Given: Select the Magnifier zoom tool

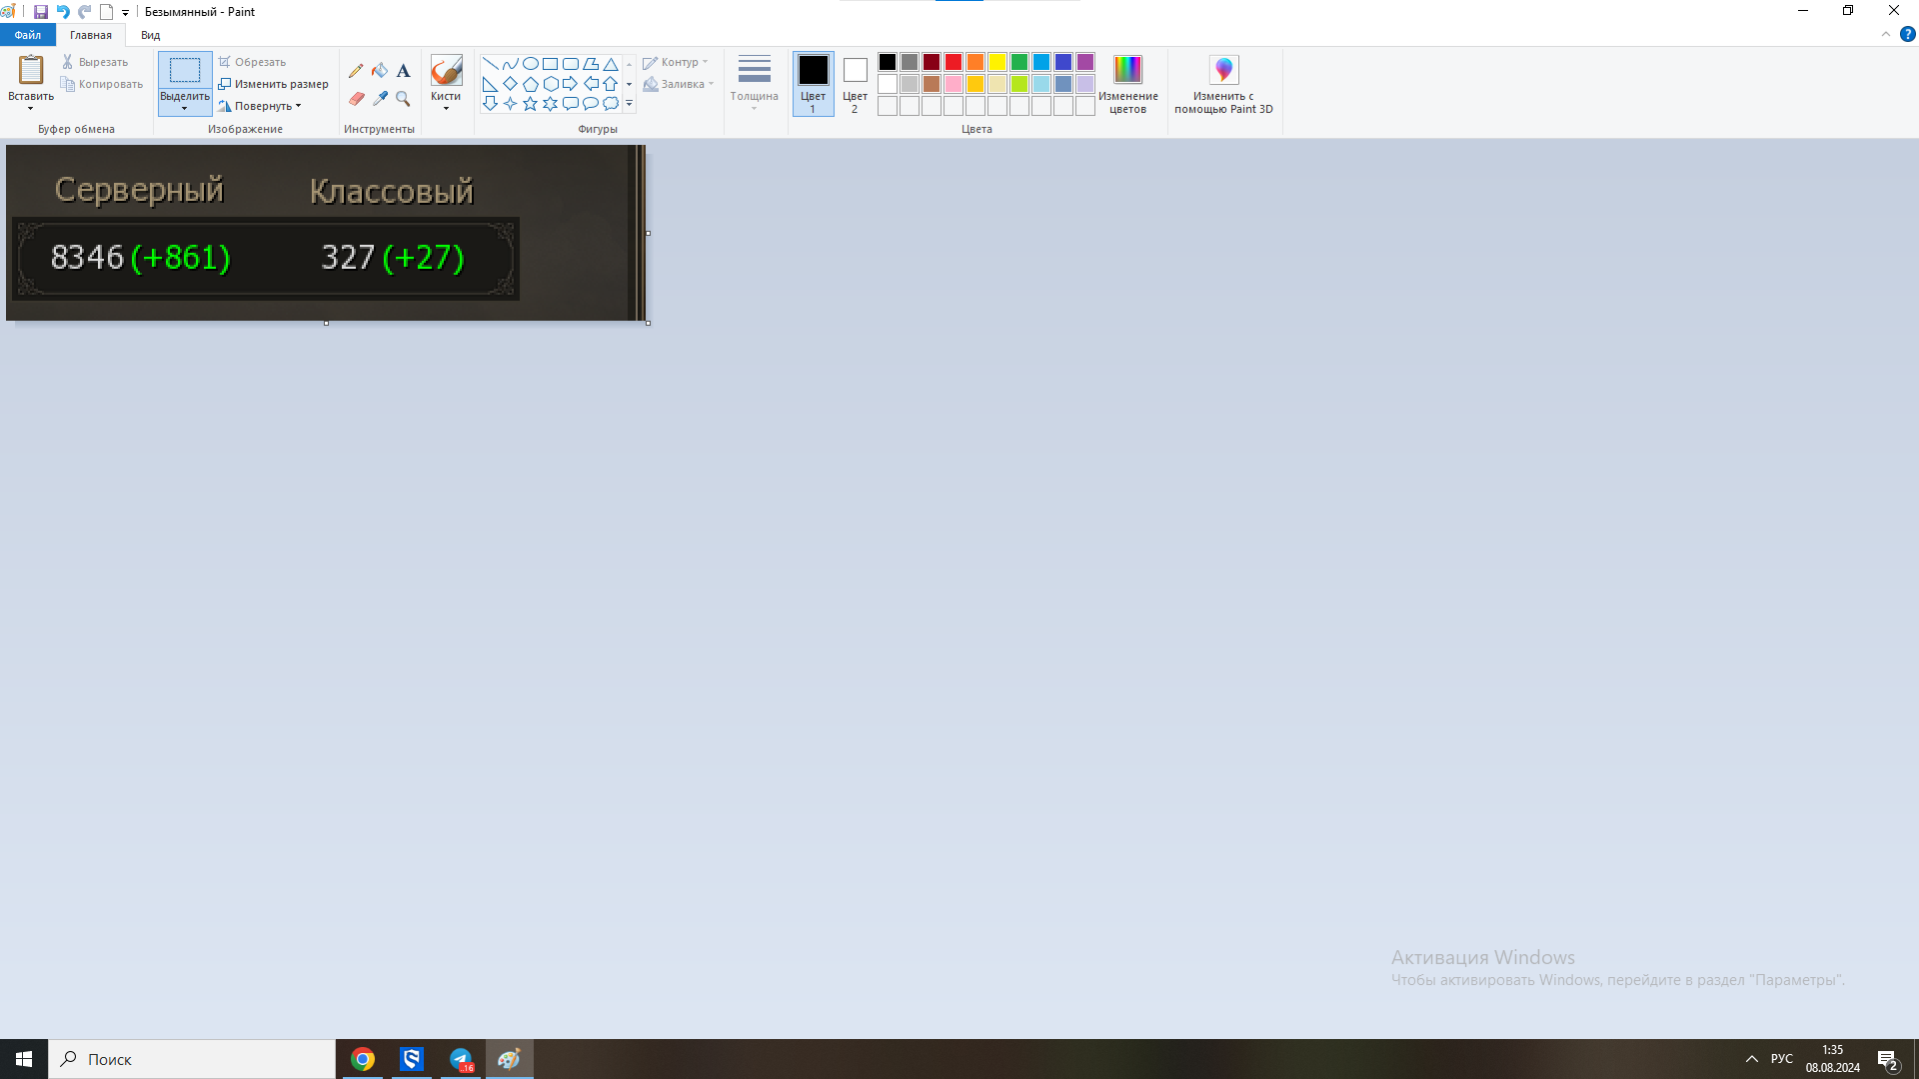Looking at the screenshot, I should click(x=403, y=99).
